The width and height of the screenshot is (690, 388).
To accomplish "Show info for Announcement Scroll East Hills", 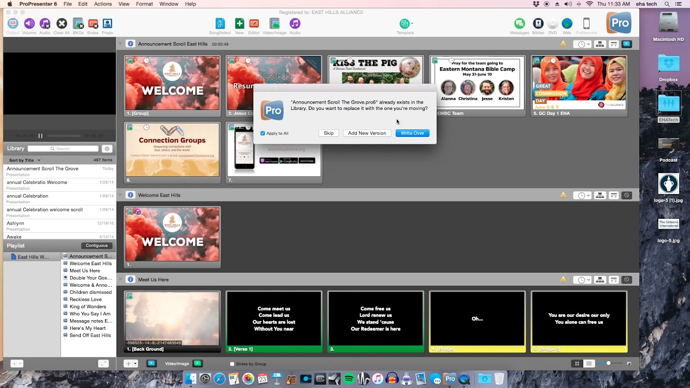I will coord(130,44).
